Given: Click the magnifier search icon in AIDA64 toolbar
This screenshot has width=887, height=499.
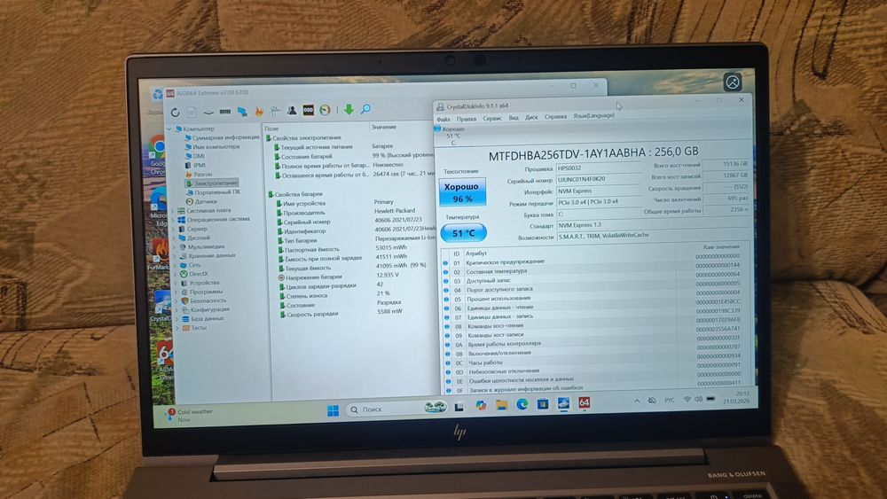Looking at the screenshot, I should point(365,108).
